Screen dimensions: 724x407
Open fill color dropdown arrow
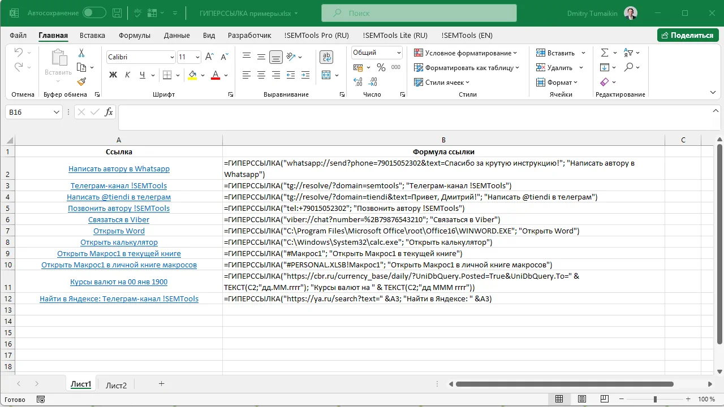point(203,75)
